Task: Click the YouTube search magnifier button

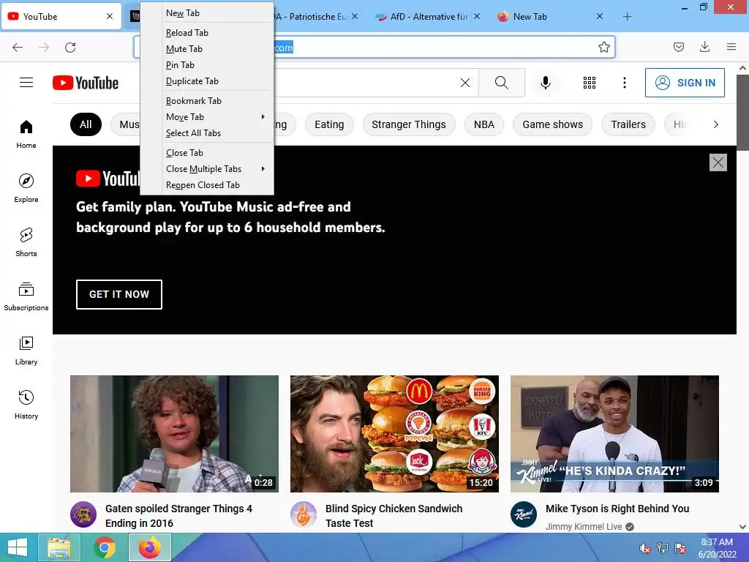Action: click(x=502, y=83)
